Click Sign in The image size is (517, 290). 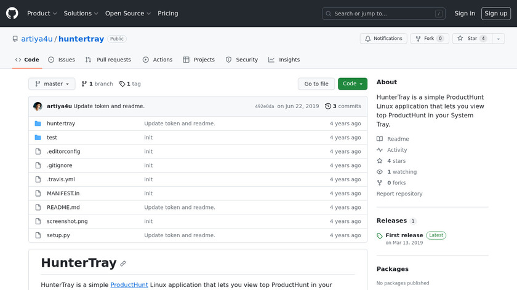[x=465, y=14]
